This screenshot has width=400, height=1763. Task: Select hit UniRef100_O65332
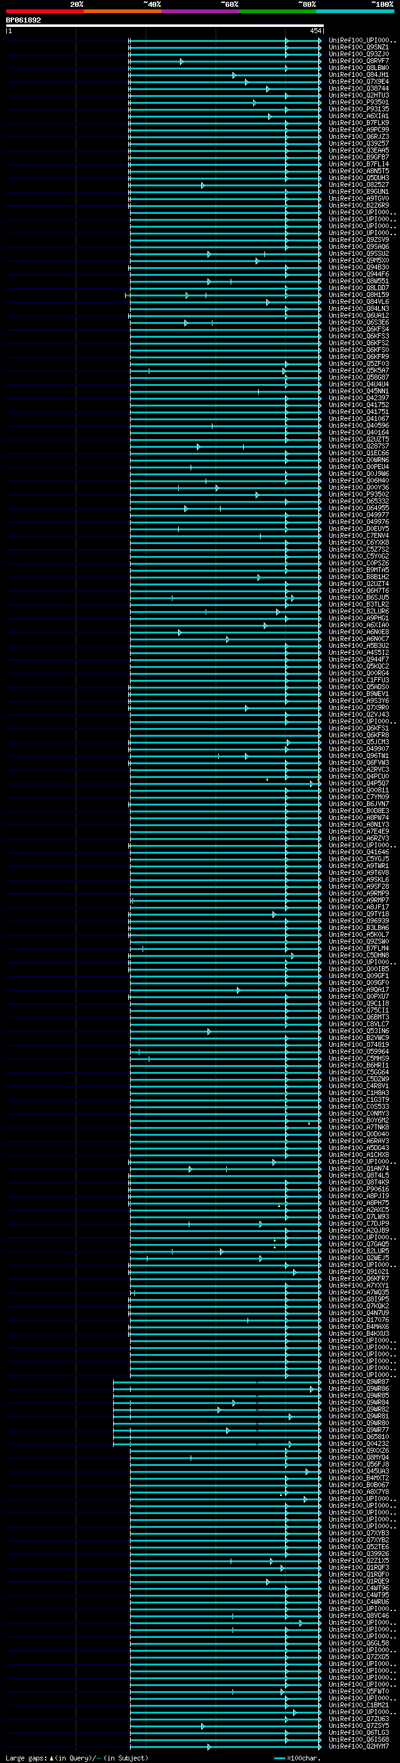click(x=359, y=501)
